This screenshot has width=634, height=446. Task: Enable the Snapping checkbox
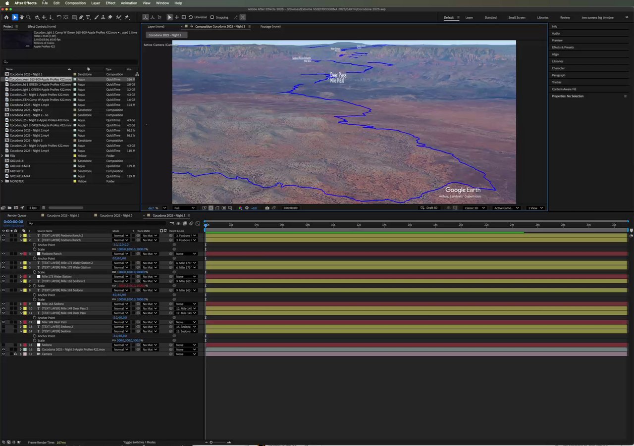click(x=212, y=17)
